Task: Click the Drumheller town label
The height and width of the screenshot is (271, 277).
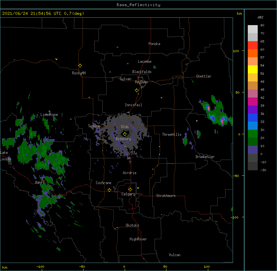Action: tap(205, 157)
